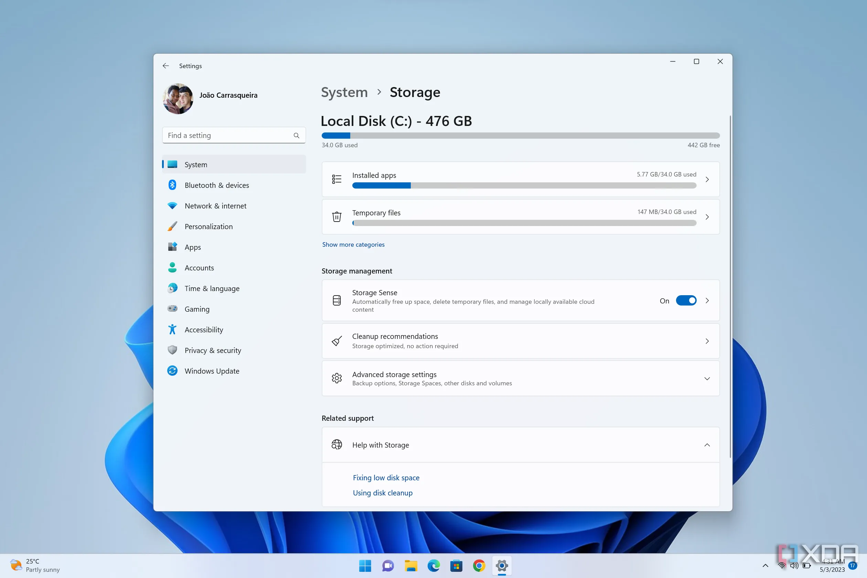The height and width of the screenshot is (578, 867).
Task: Click the Help with Storage globe icon
Action: [x=336, y=445]
